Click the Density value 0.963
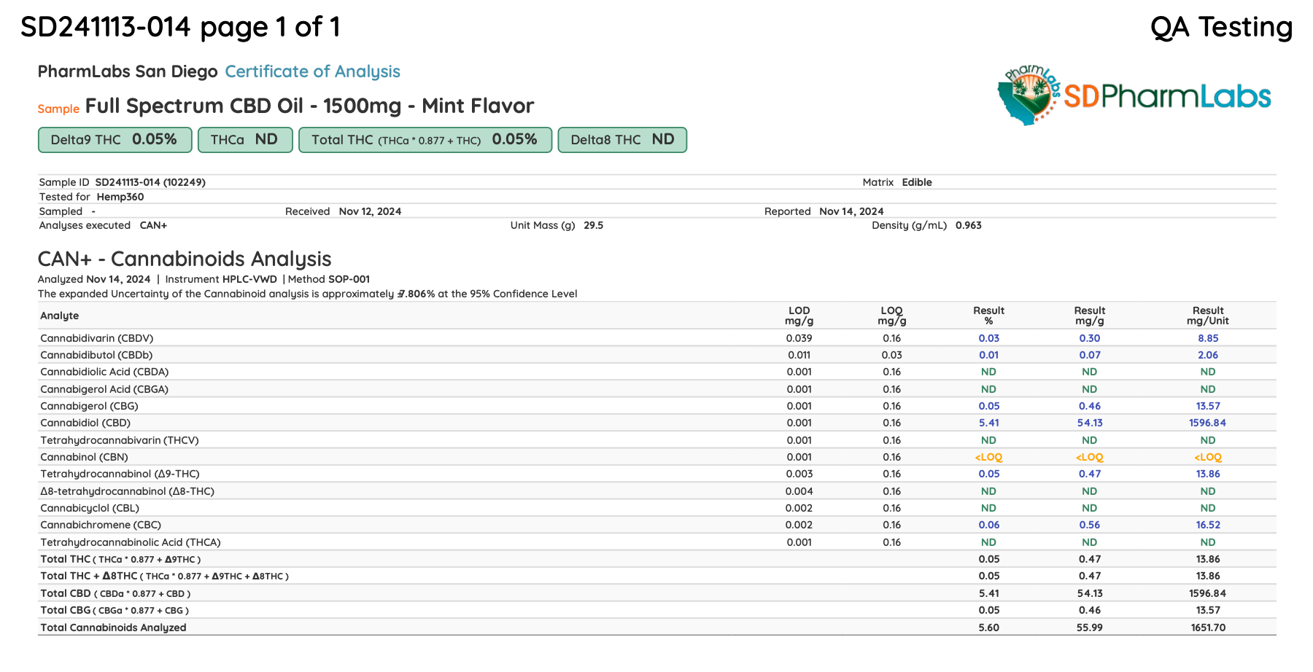Image resolution: width=1313 pixels, height=672 pixels. click(968, 225)
